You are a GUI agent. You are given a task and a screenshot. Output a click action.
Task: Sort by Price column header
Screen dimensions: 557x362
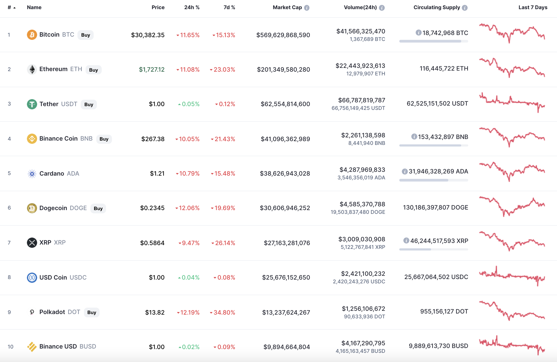click(x=158, y=8)
